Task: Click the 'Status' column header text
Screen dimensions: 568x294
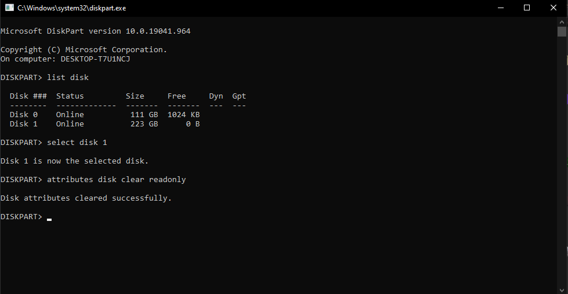Action: click(70, 96)
